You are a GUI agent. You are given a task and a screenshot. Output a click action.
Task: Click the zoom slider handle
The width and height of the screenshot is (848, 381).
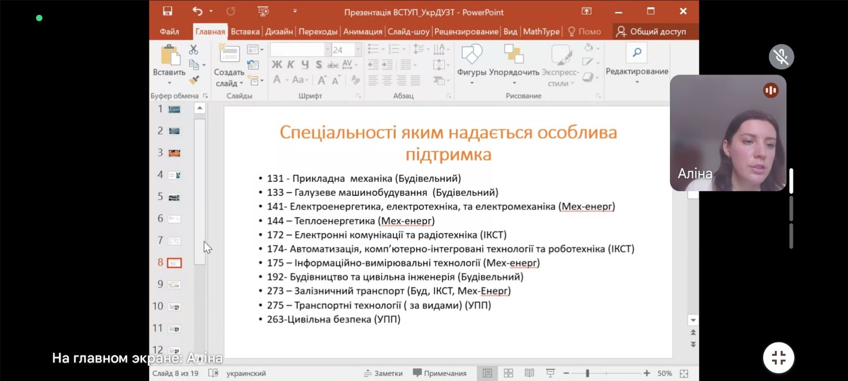[x=587, y=373]
